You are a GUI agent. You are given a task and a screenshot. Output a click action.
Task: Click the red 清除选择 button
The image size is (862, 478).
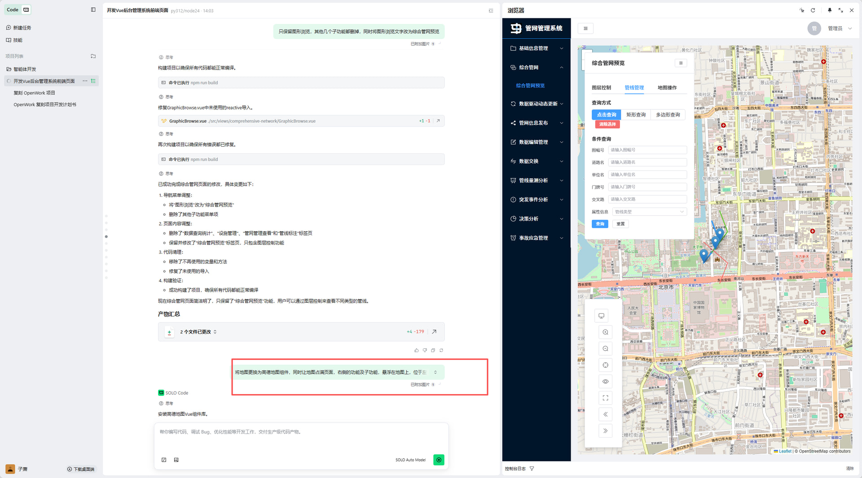[x=607, y=124]
